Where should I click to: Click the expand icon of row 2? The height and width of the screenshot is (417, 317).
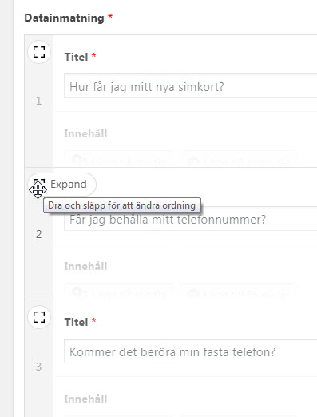pyautogui.click(x=39, y=185)
